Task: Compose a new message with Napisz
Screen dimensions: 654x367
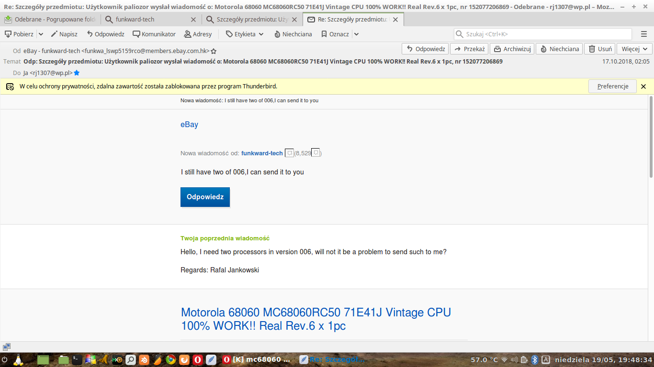Action: pyautogui.click(x=64, y=34)
